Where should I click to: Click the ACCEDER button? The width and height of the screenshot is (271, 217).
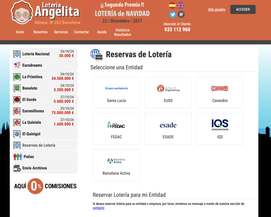tap(243, 9)
